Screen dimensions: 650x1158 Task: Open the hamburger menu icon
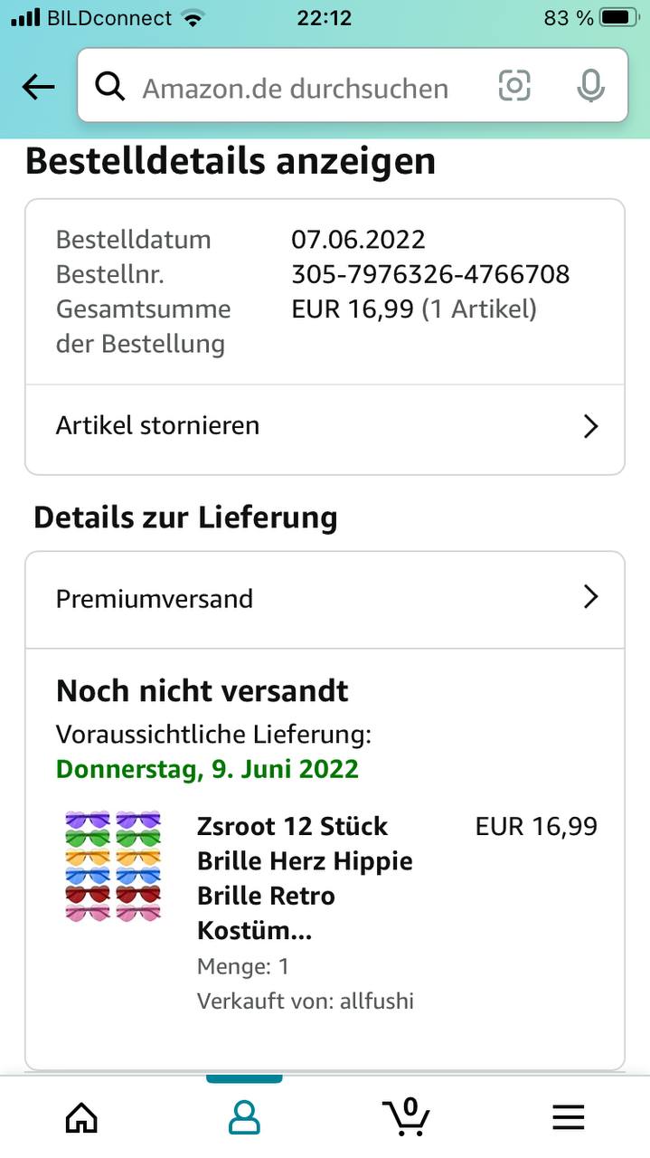click(569, 1118)
